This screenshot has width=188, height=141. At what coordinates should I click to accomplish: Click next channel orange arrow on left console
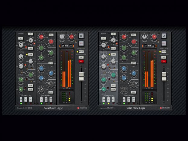[x=73, y=46]
